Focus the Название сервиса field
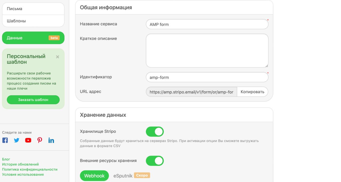Image resolution: width=341 pixels, height=182 pixels. point(207,24)
